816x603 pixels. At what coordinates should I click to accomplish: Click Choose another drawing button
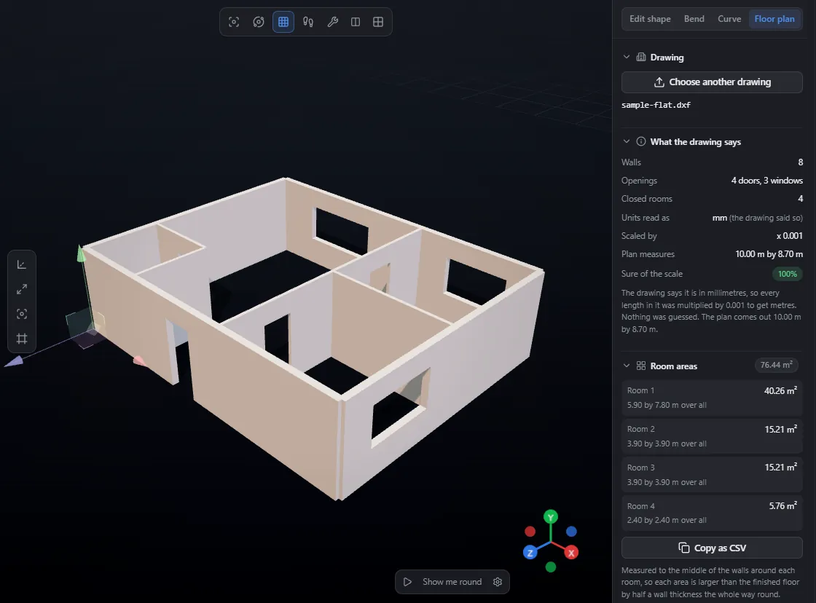pyautogui.click(x=712, y=82)
